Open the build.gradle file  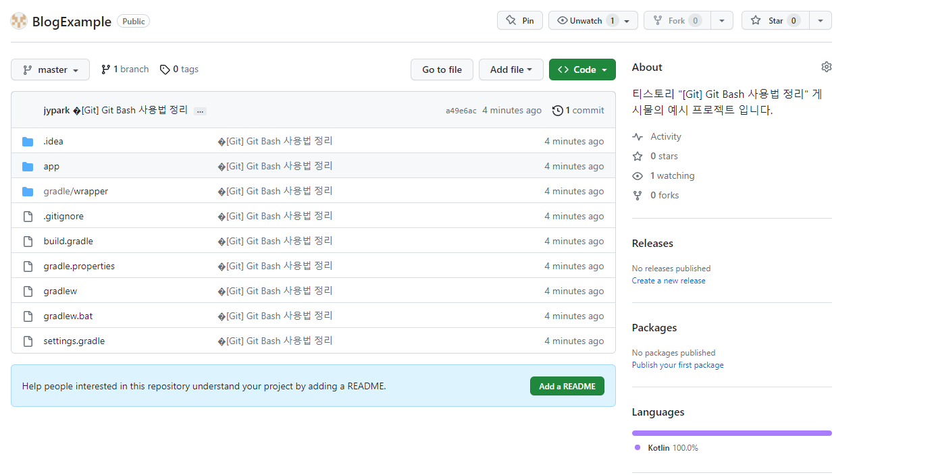(x=68, y=242)
